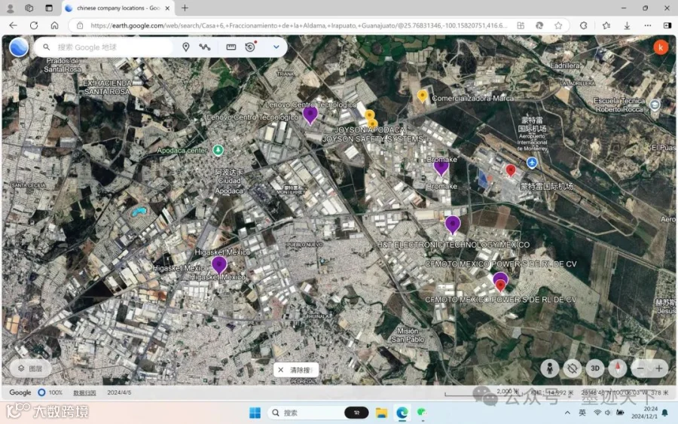Open the browser settings ellipsis menu
Viewport: 678px width, 424px height.
[647, 26]
